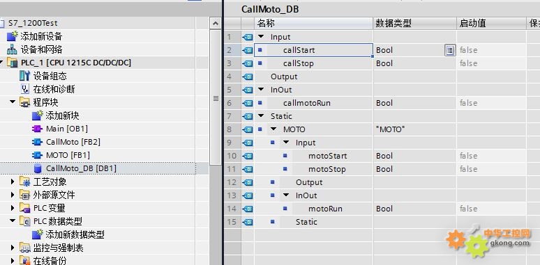Collapse the 程序块 tree folder
The height and width of the screenshot is (265, 540).
(x=13, y=102)
